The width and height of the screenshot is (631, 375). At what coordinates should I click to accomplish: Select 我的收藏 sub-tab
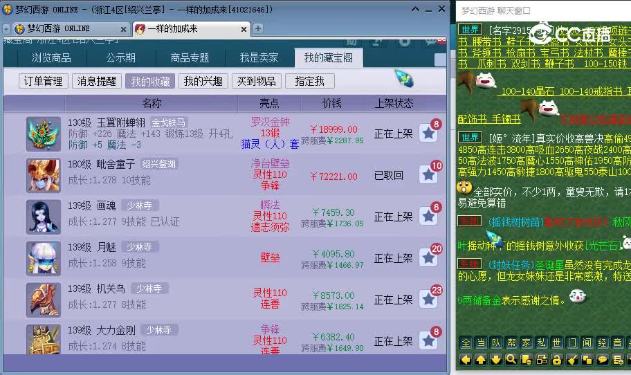click(x=150, y=81)
